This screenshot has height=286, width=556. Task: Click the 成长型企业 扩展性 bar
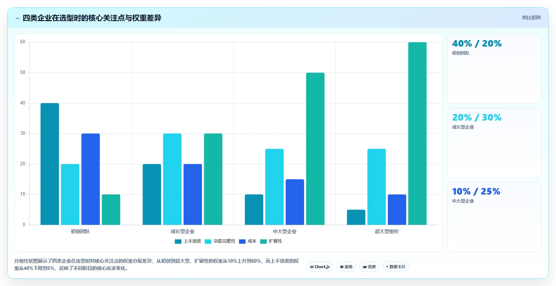click(x=213, y=179)
